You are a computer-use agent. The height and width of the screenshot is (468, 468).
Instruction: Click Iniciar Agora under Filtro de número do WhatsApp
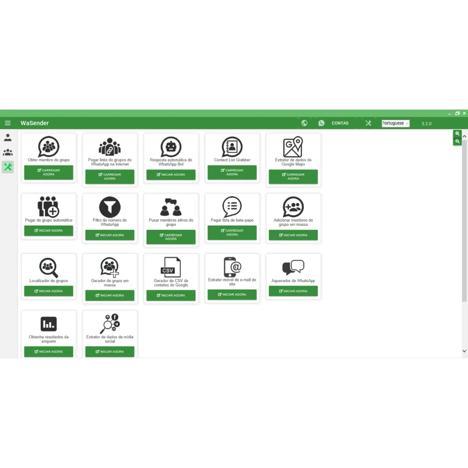coord(110,235)
